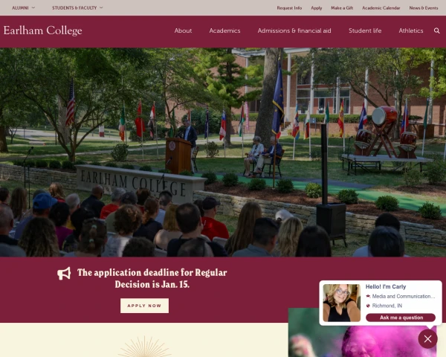Open the Academics menu

pyautogui.click(x=224, y=30)
